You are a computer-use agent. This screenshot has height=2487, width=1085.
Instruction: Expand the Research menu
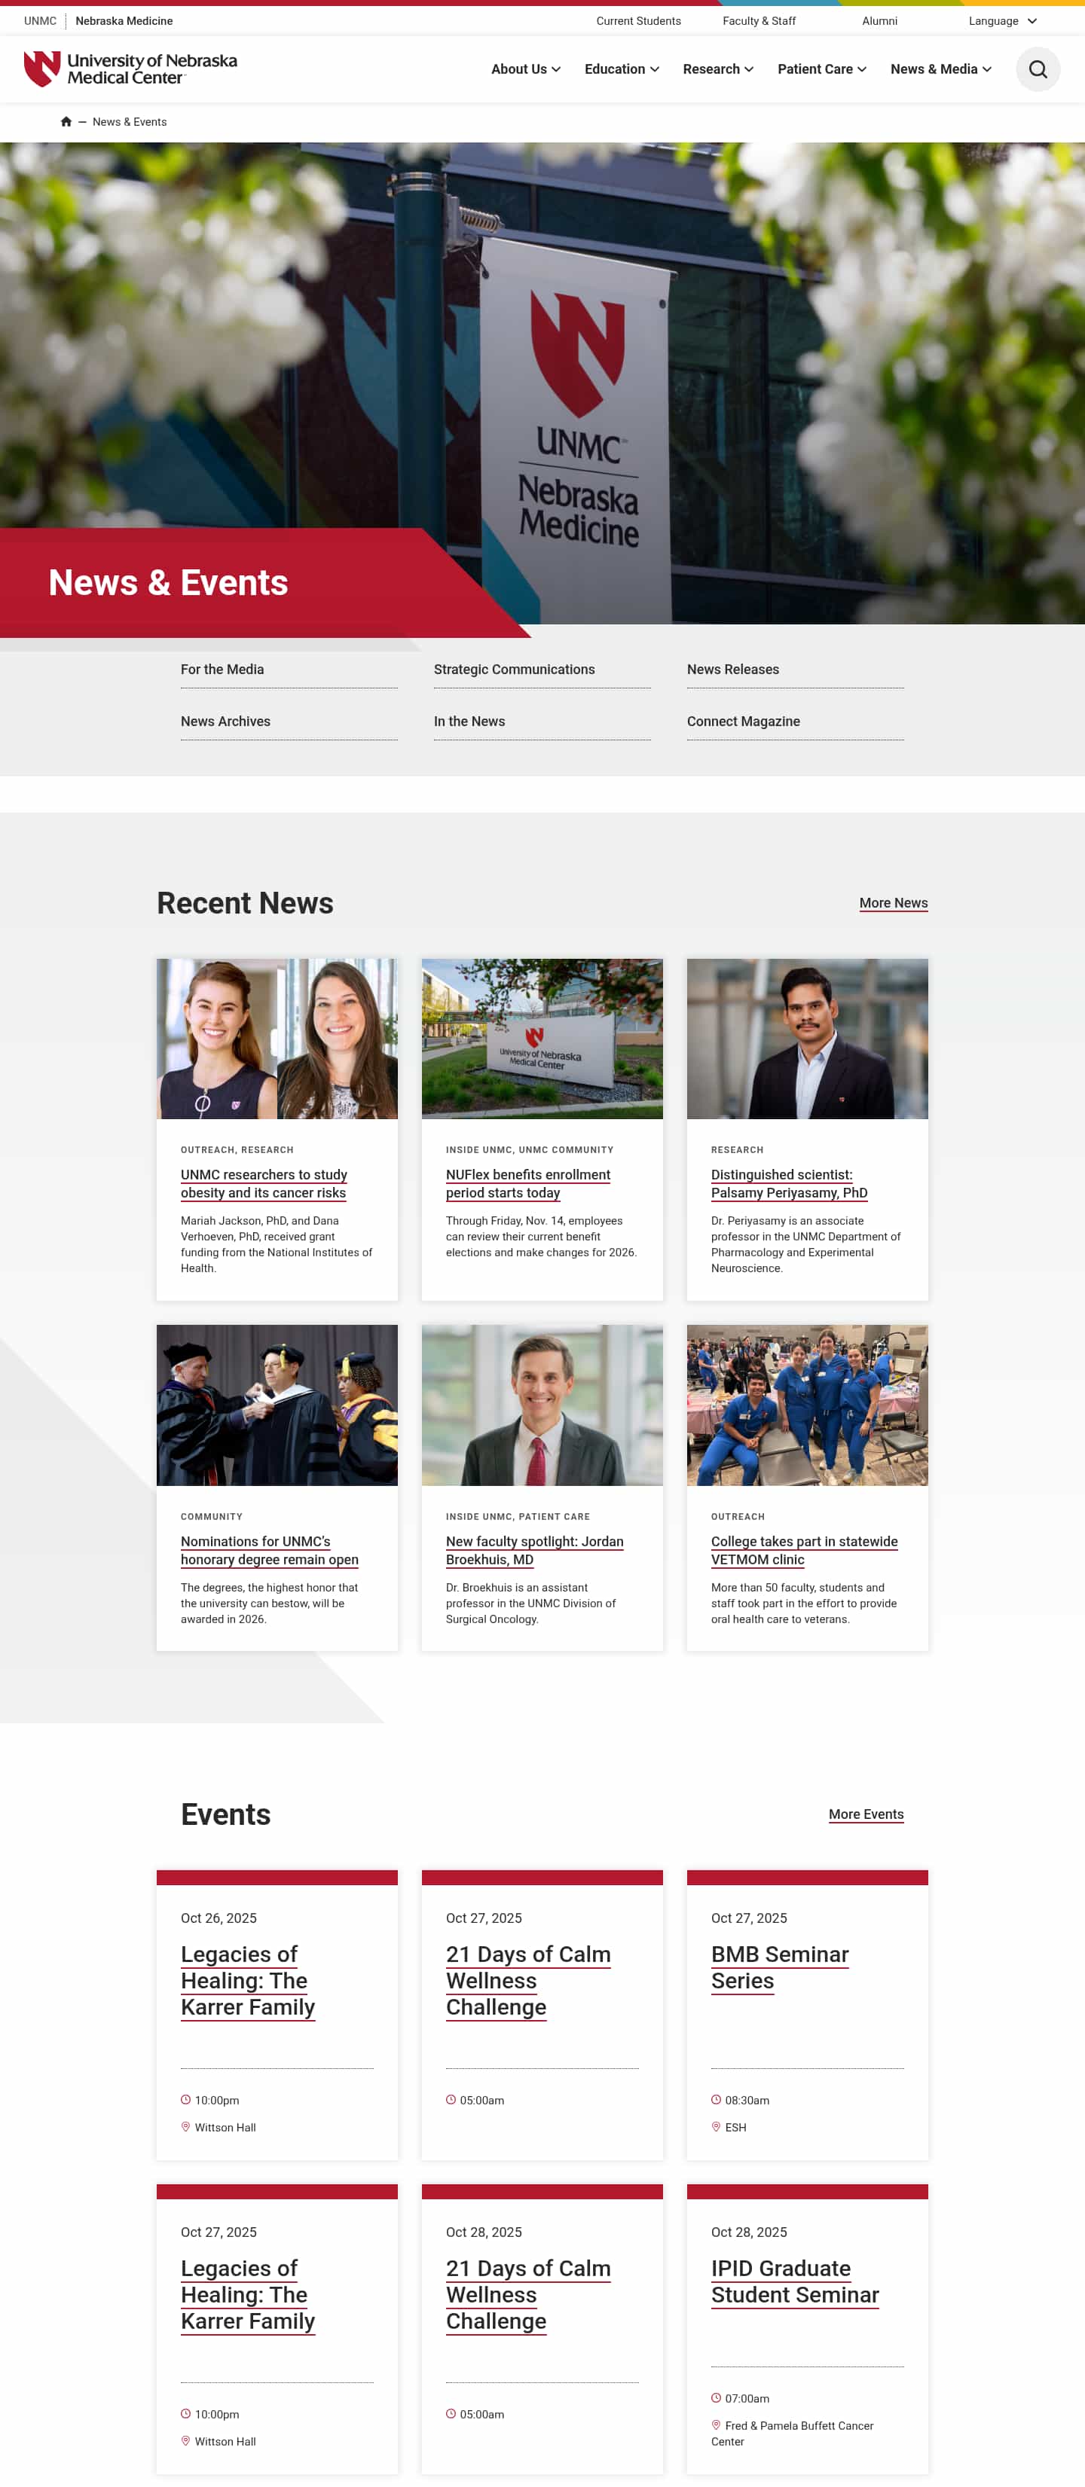click(x=718, y=69)
